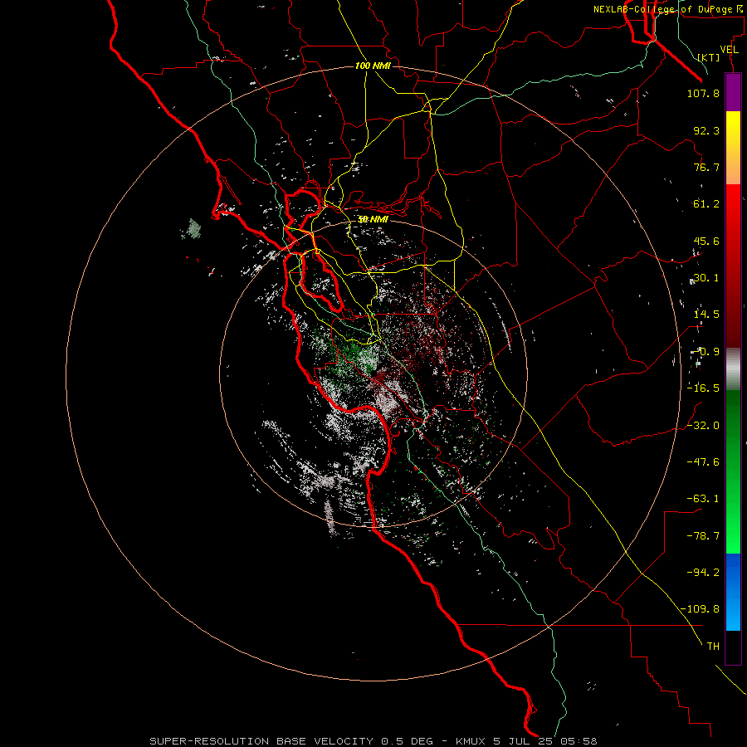
Task: Pick the purple segment of the color bar
Action: coord(733,92)
